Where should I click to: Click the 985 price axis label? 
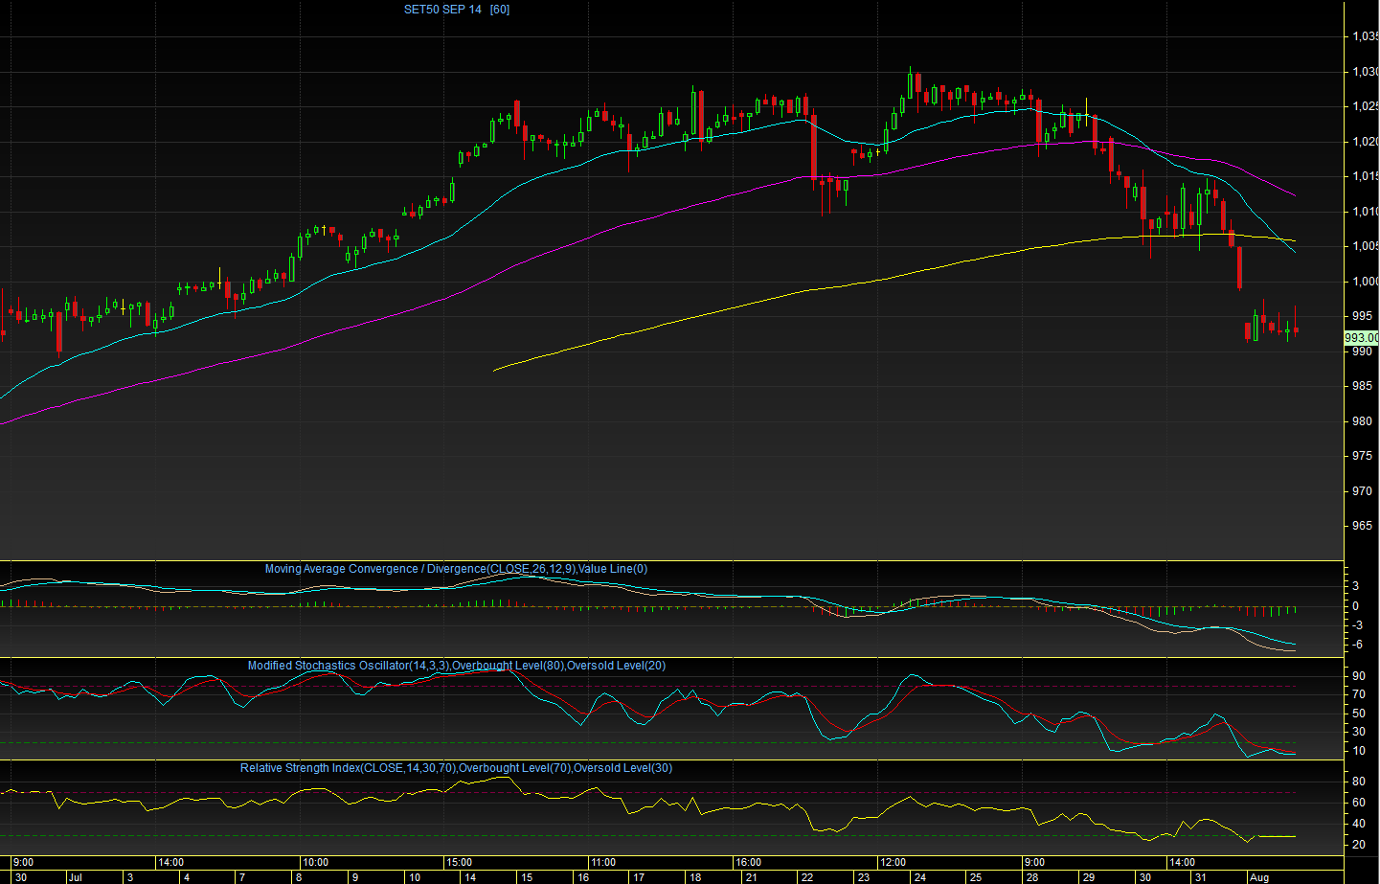pyautogui.click(x=1362, y=386)
